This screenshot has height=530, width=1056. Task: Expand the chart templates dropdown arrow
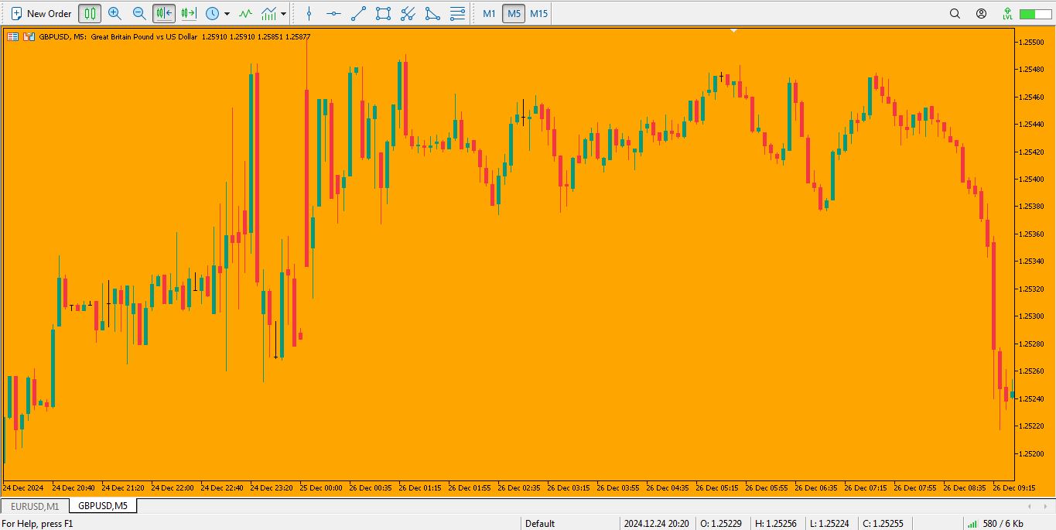click(x=284, y=14)
